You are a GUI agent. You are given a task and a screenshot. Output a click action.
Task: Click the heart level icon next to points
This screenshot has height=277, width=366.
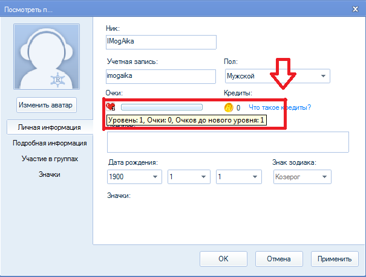point(111,107)
